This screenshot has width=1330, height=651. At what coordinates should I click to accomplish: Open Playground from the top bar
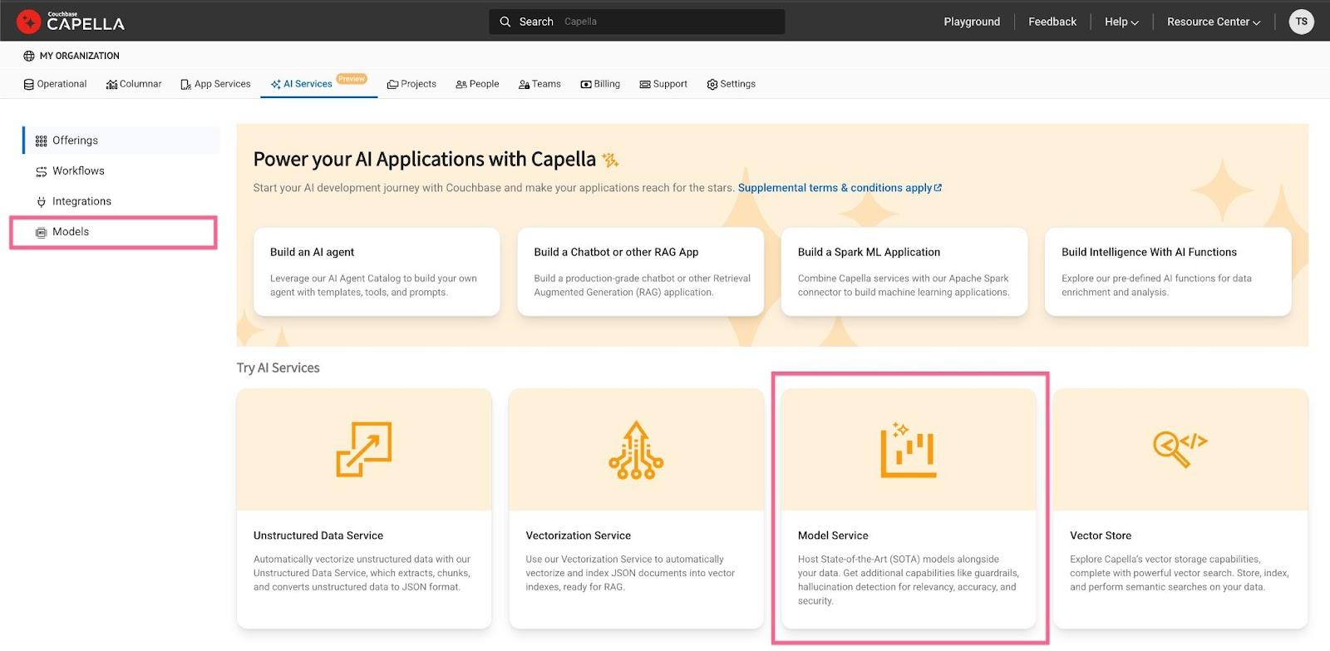pyautogui.click(x=972, y=22)
